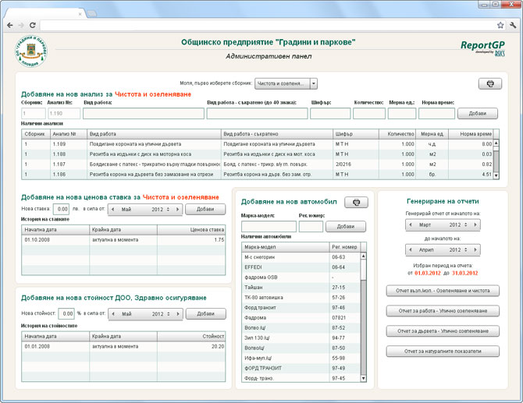Go to next month in ДОО value date picker
The height and width of the screenshot is (403, 523).
178,313
